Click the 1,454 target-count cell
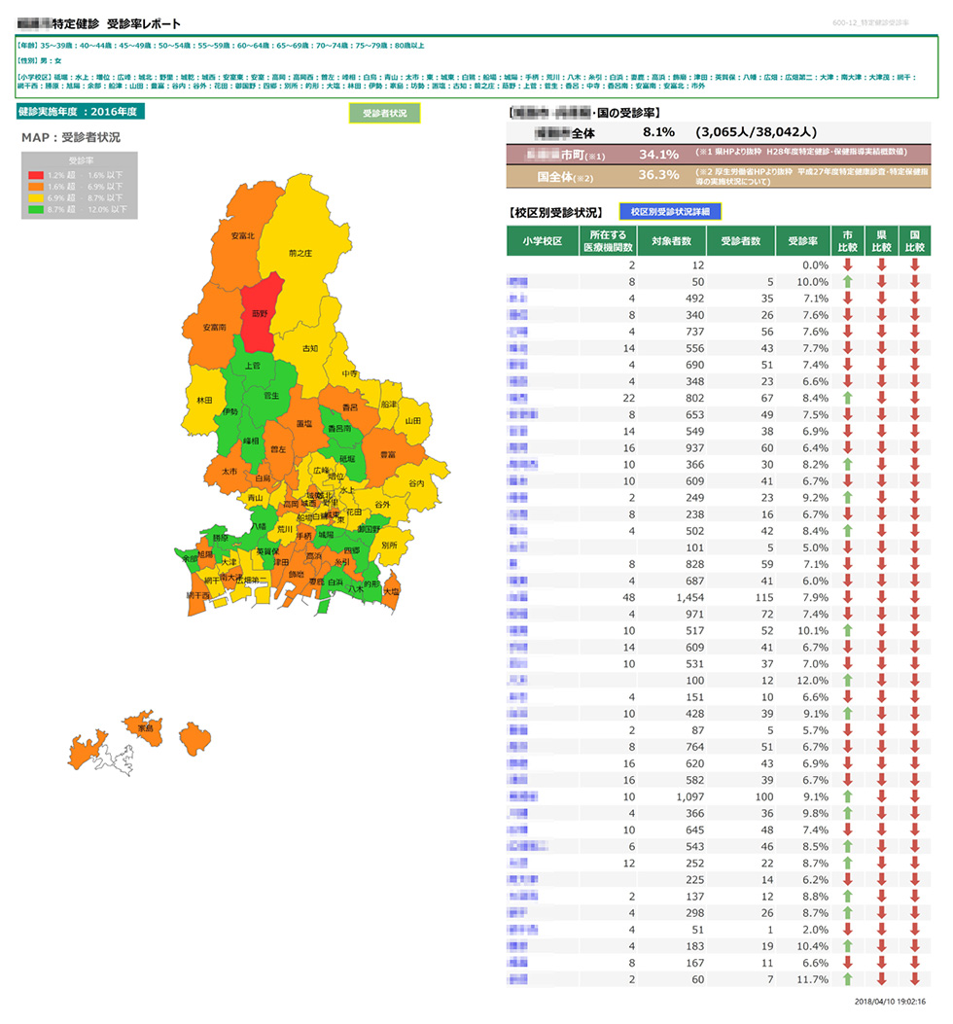This screenshot has width=953, height=1024. point(672,597)
